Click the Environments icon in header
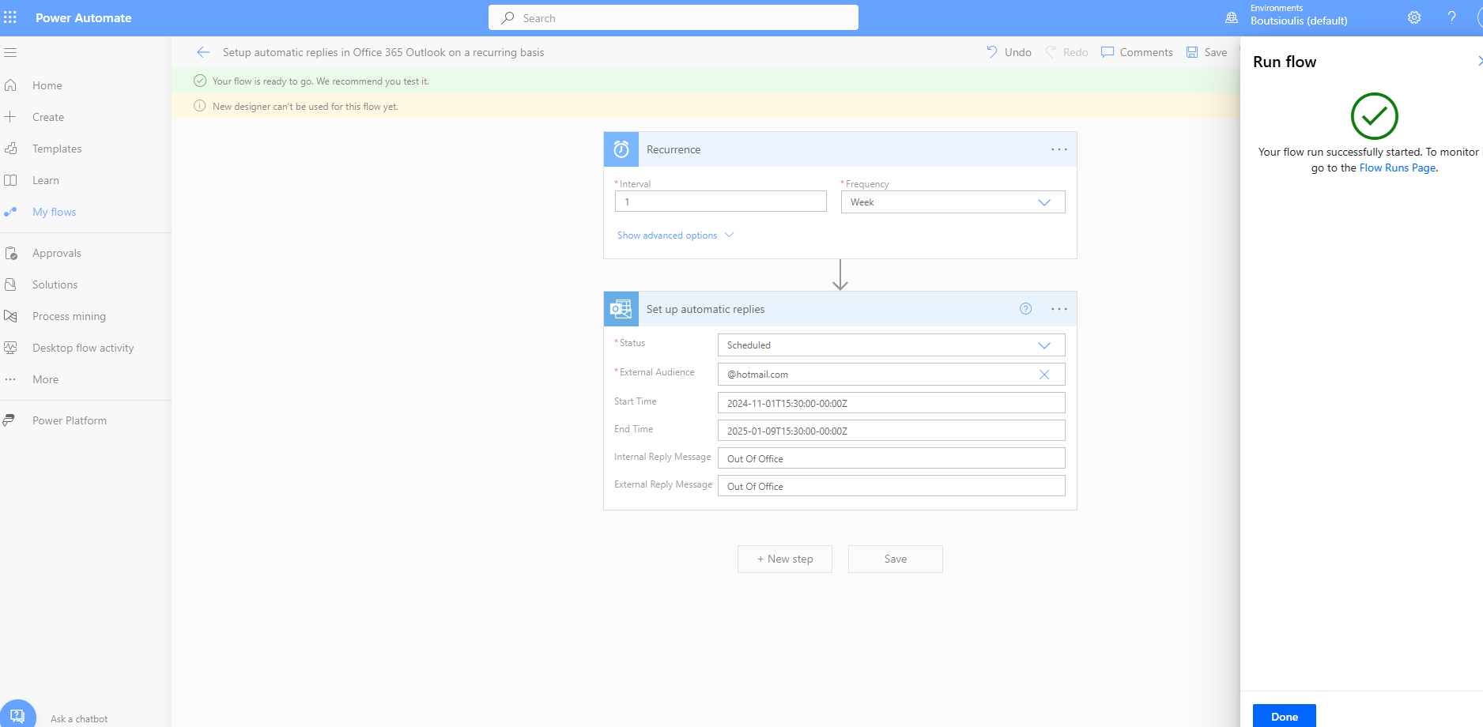Viewport: 1483px width, 727px height. pos(1232,17)
